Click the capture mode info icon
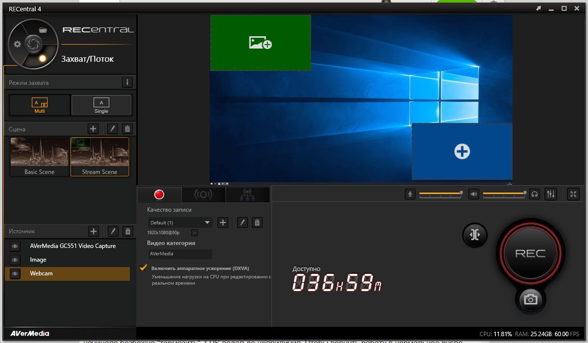 [127, 82]
